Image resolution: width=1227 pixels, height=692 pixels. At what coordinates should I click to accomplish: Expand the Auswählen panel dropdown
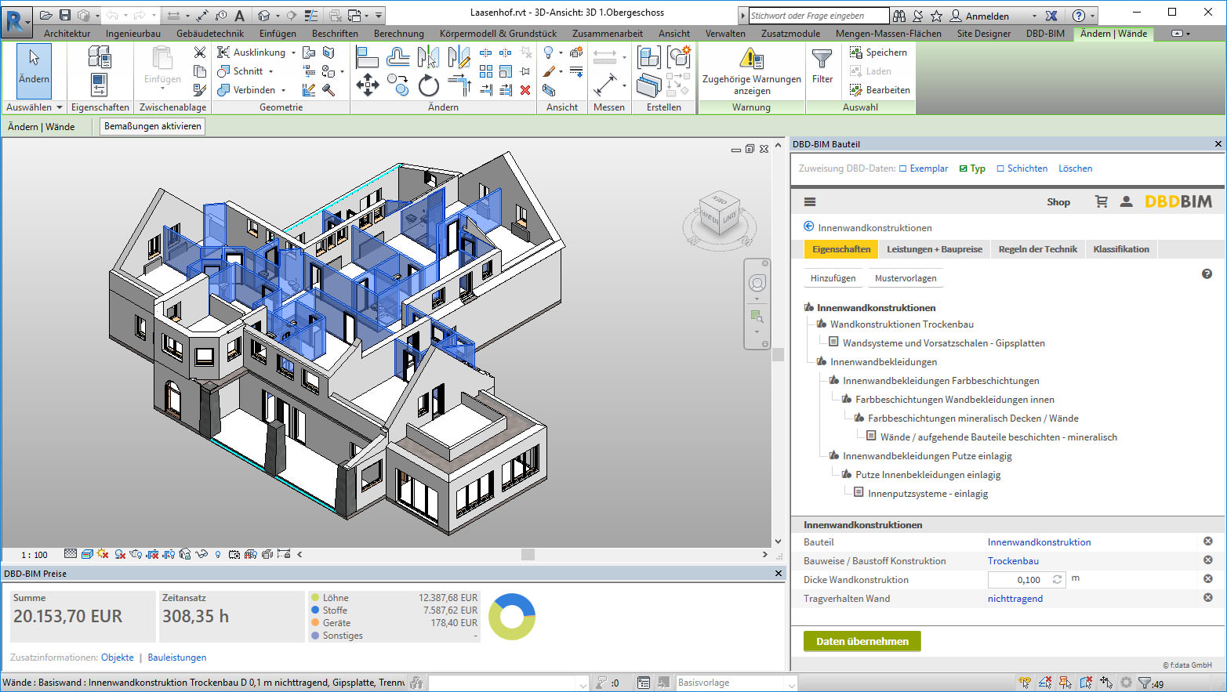[59, 107]
